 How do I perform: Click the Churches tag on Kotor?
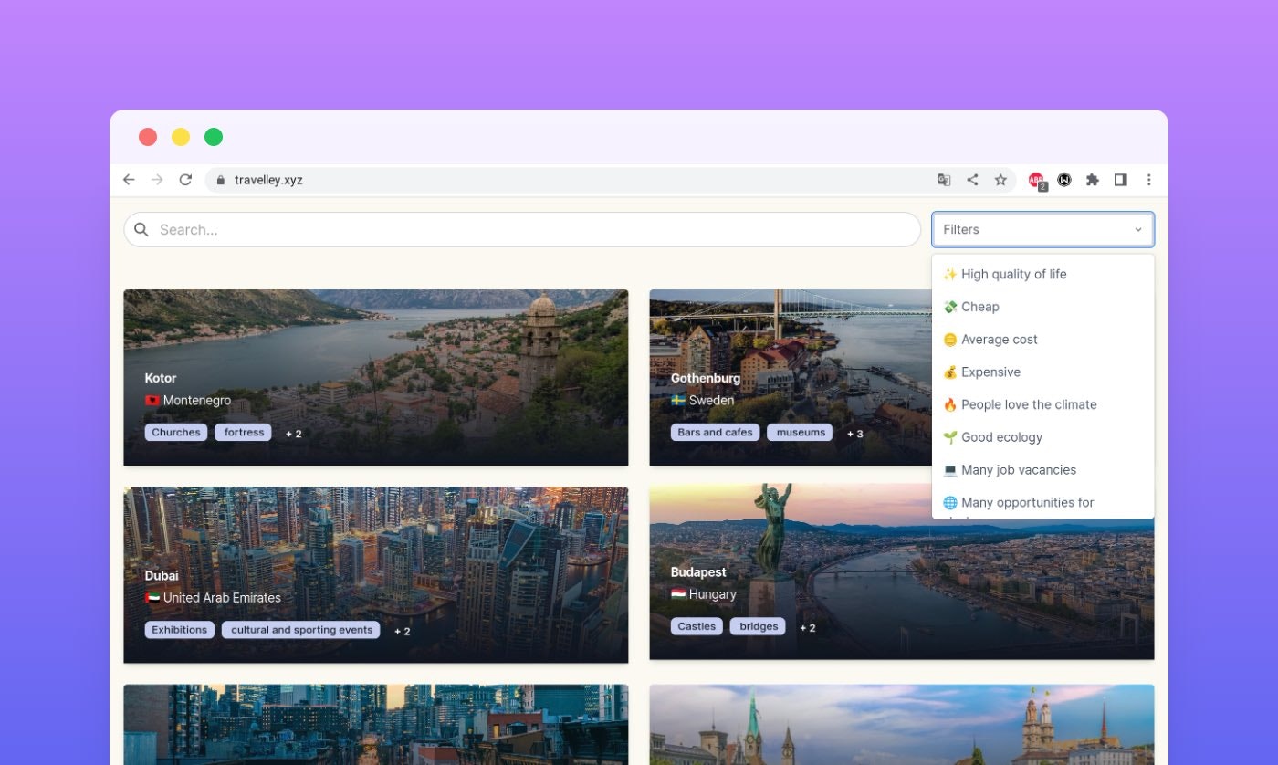coord(176,433)
